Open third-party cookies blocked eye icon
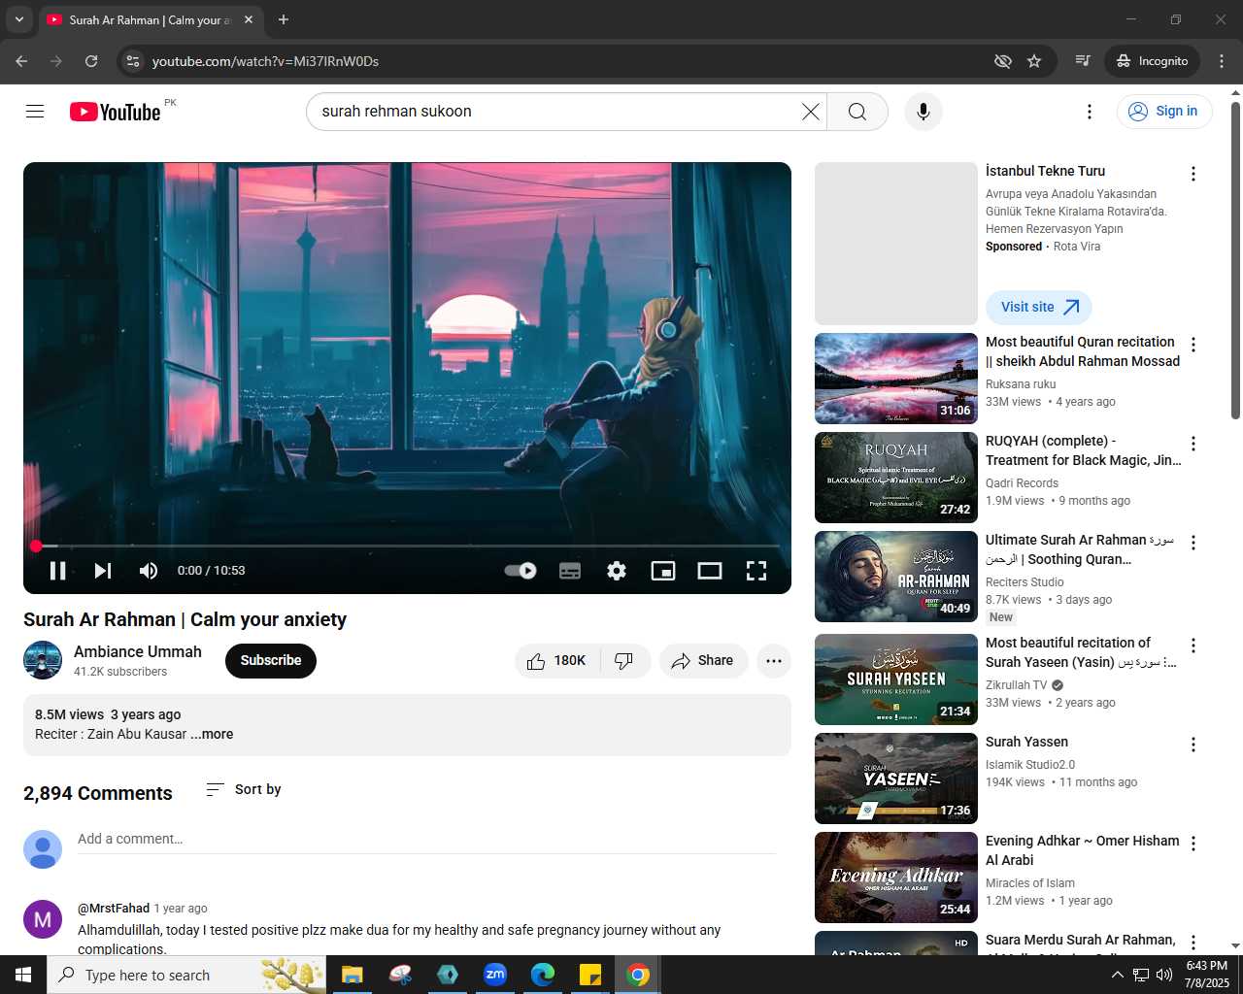Image resolution: width=1243 pixels, height=994 pixels. coord(1003,61)
